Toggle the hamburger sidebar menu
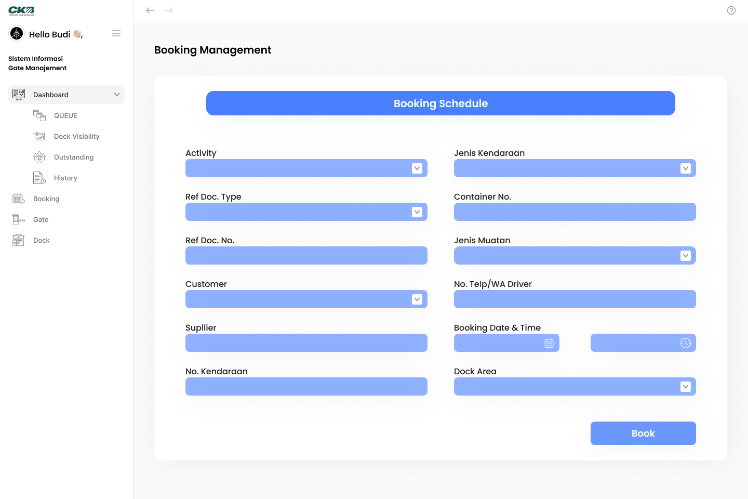 (116, 33)
